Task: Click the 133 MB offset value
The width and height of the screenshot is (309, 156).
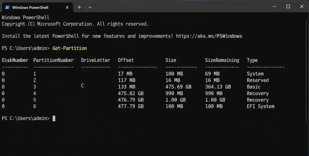Action: [126, 87]
